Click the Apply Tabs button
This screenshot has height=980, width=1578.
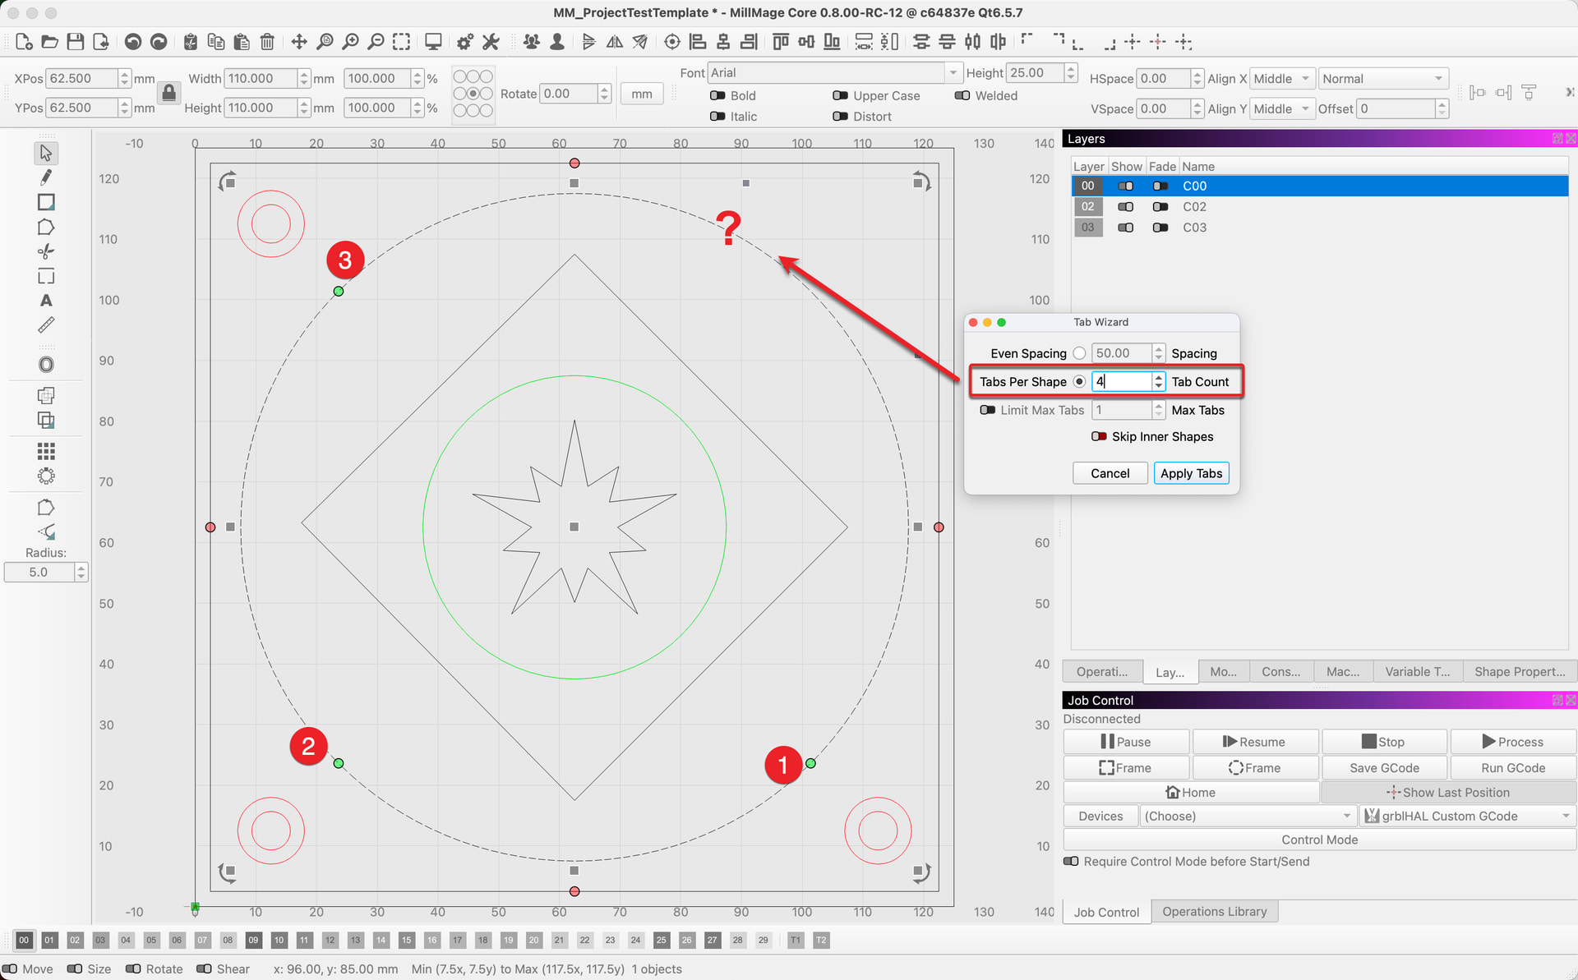[x=1190, y=473]
